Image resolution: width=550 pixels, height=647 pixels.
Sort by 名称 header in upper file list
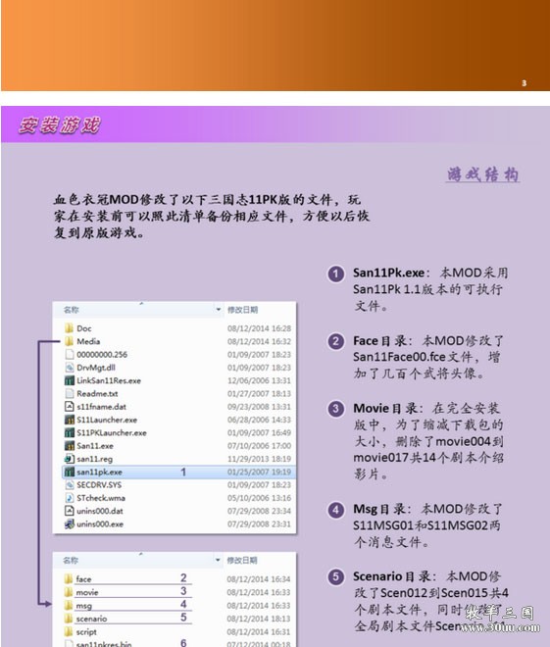tap(71, 310)
